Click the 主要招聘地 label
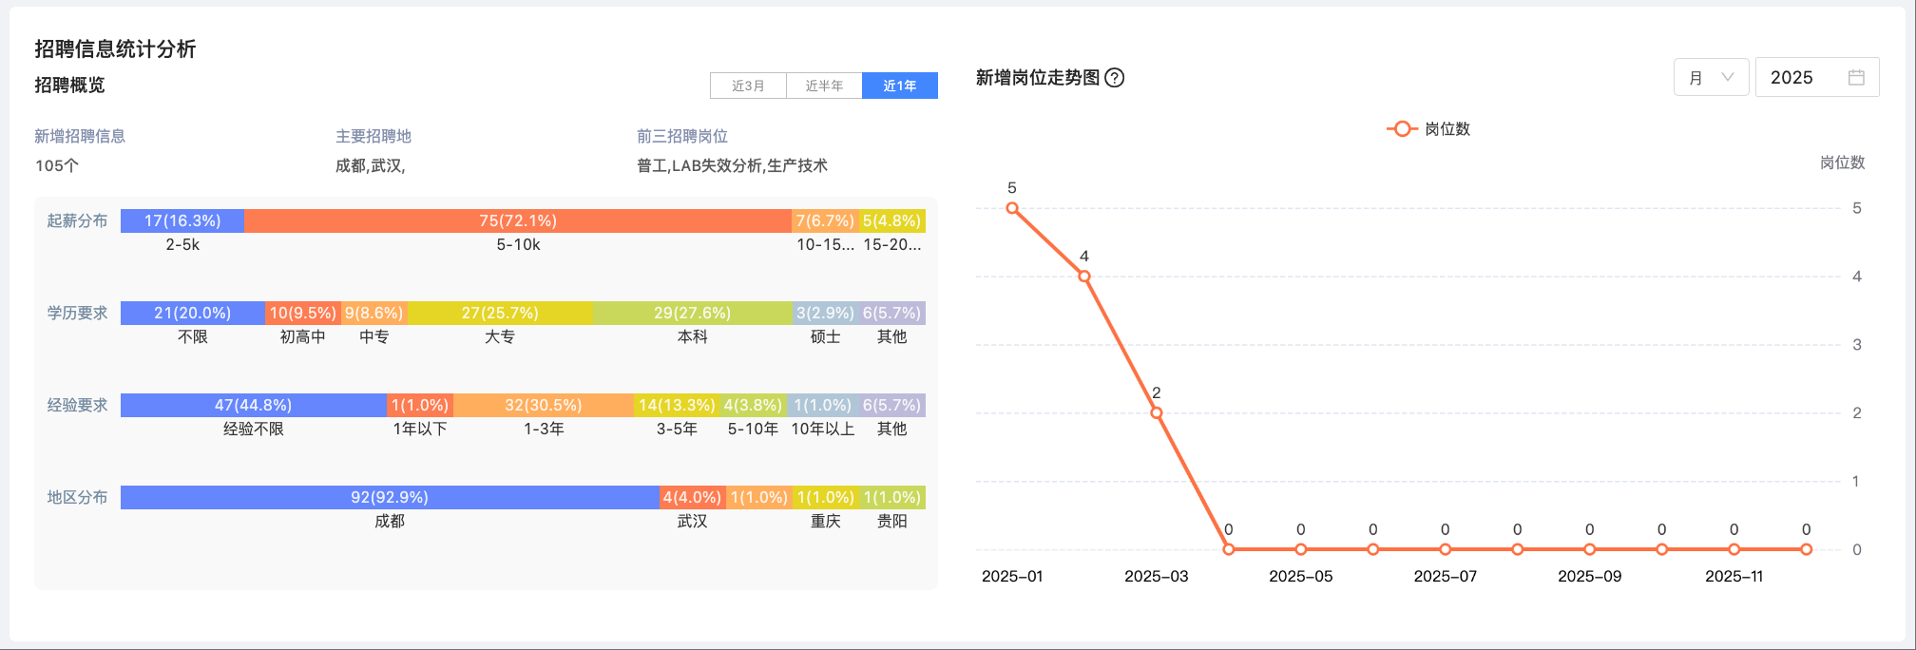The height and width of the screenshot is (650, 1916). [374, 136]
